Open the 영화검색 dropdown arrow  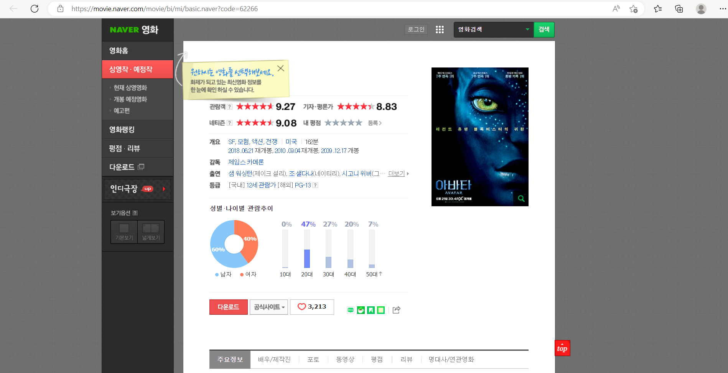527,30
